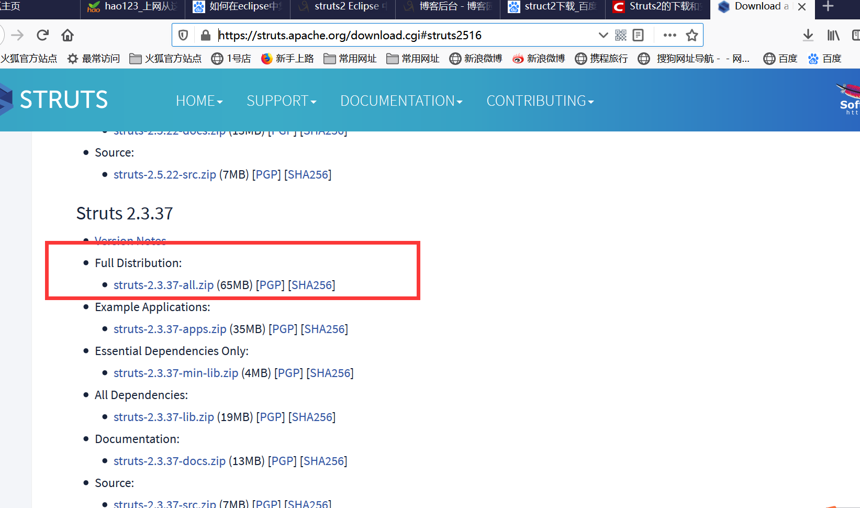
Task: Open SHA256 checksum for struts-2.3.37-docs.zip
Action: [x=323, y=461]
